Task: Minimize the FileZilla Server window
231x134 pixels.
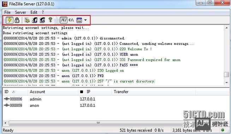Action: point(201,3)
